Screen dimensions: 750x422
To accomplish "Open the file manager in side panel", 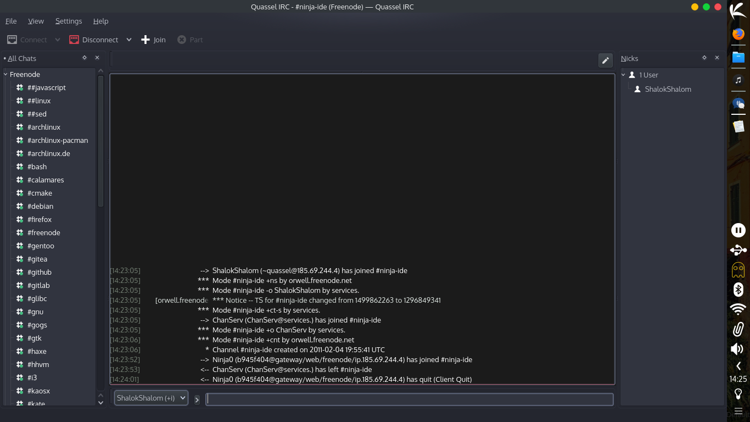I will tap(738, 57).
